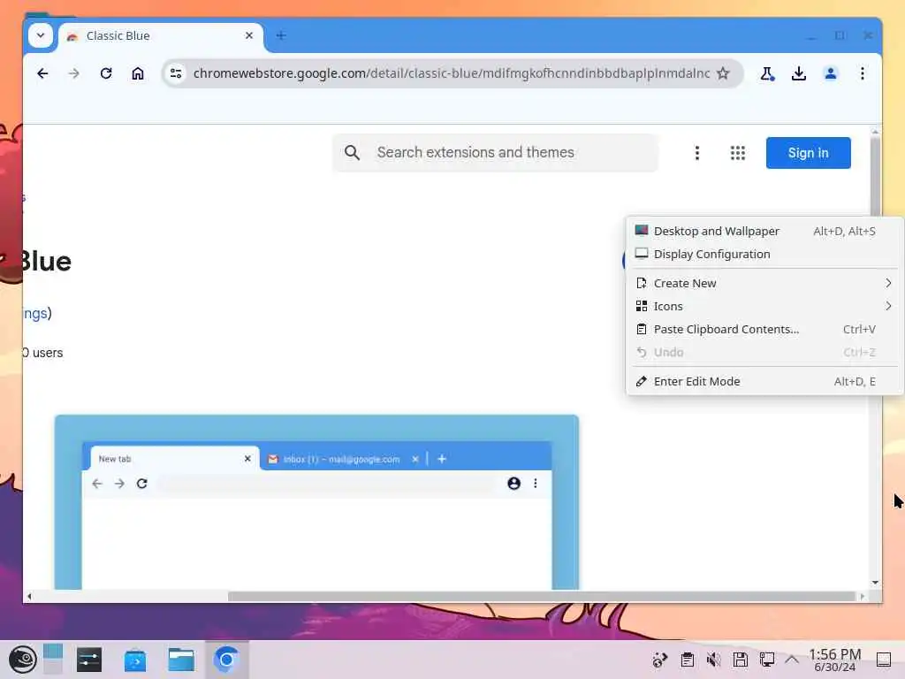Open the Icons submenu
The image size is (905, 679).
tap(764, 306)
